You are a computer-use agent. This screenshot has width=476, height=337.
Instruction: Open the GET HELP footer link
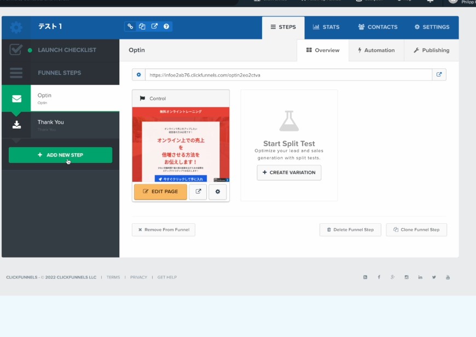point(167,277)
